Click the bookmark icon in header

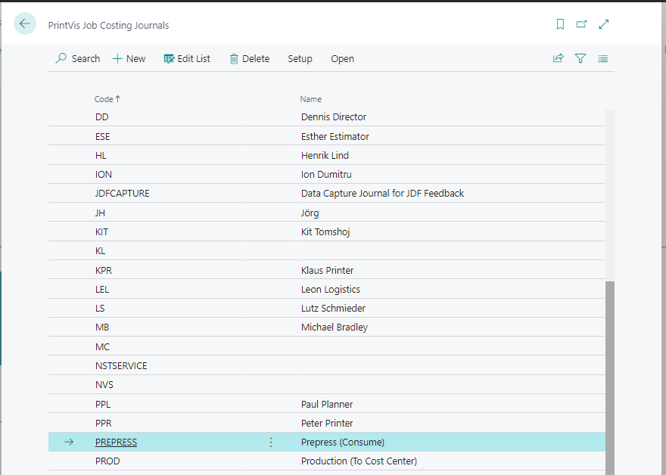coord(560,24)
